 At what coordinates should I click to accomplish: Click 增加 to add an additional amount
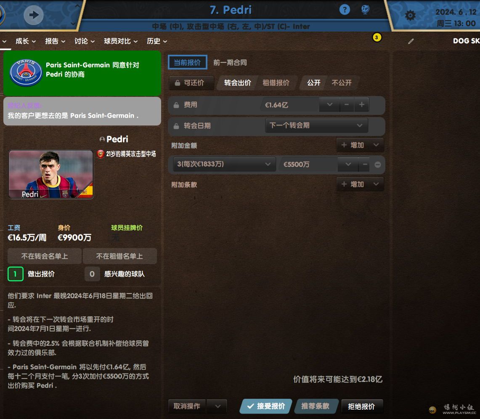[x=353, y=145]
